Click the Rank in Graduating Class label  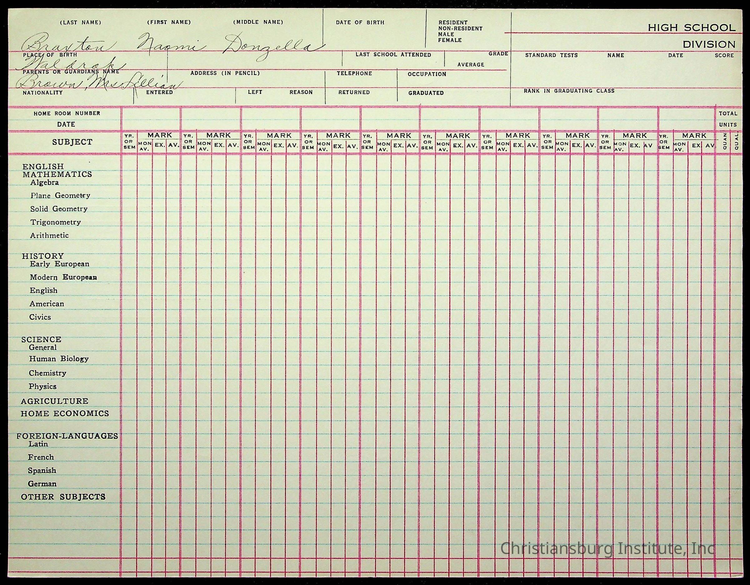pyautogui.click(x=569, y=91)
